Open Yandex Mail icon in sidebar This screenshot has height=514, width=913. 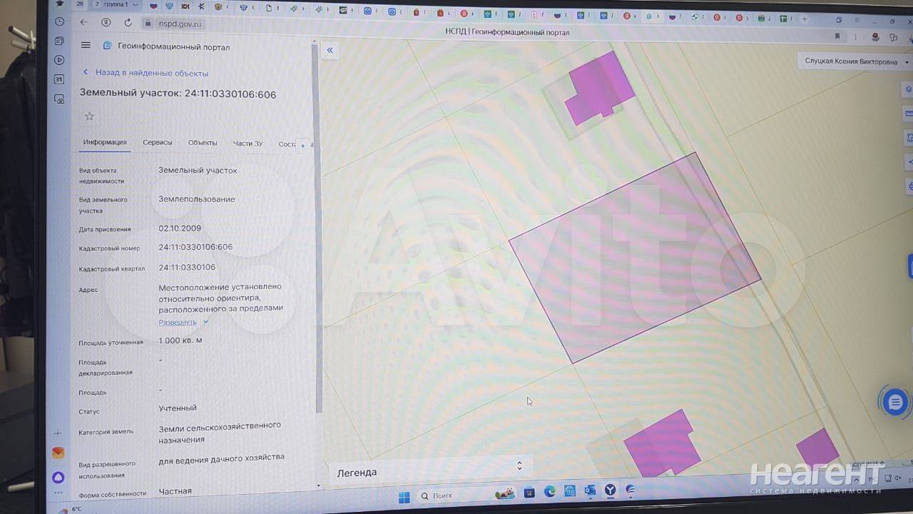[x=58, y=453]
